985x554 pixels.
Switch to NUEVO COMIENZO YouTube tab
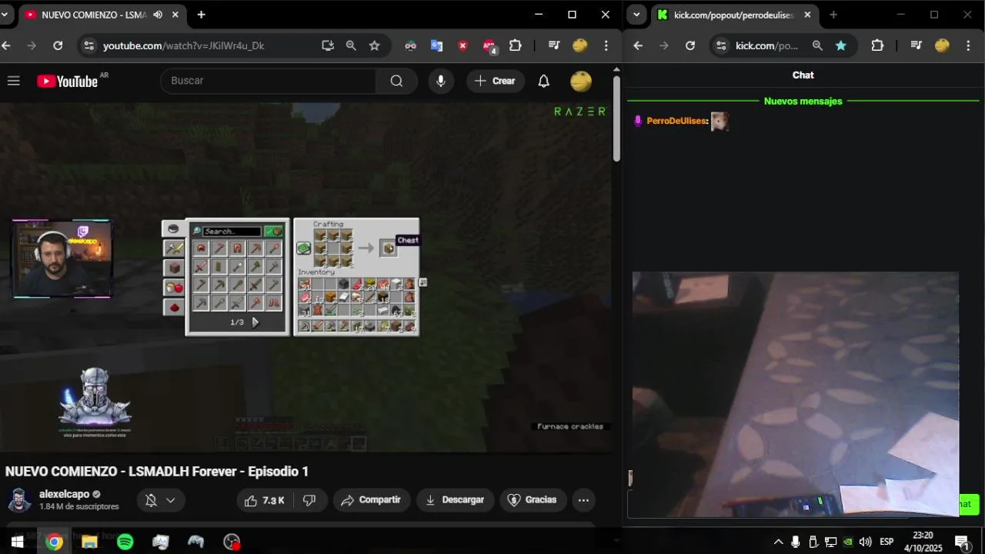pyautogui.click(x=100, y=15)
